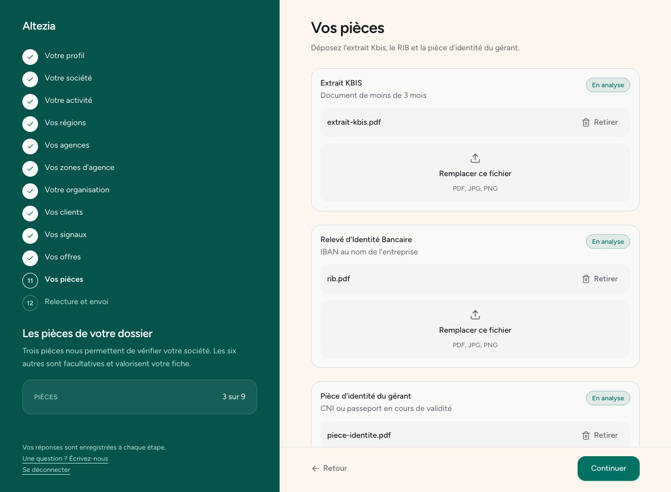Click the checkmark icon beside Vos agences

click(x=30, y=146)
